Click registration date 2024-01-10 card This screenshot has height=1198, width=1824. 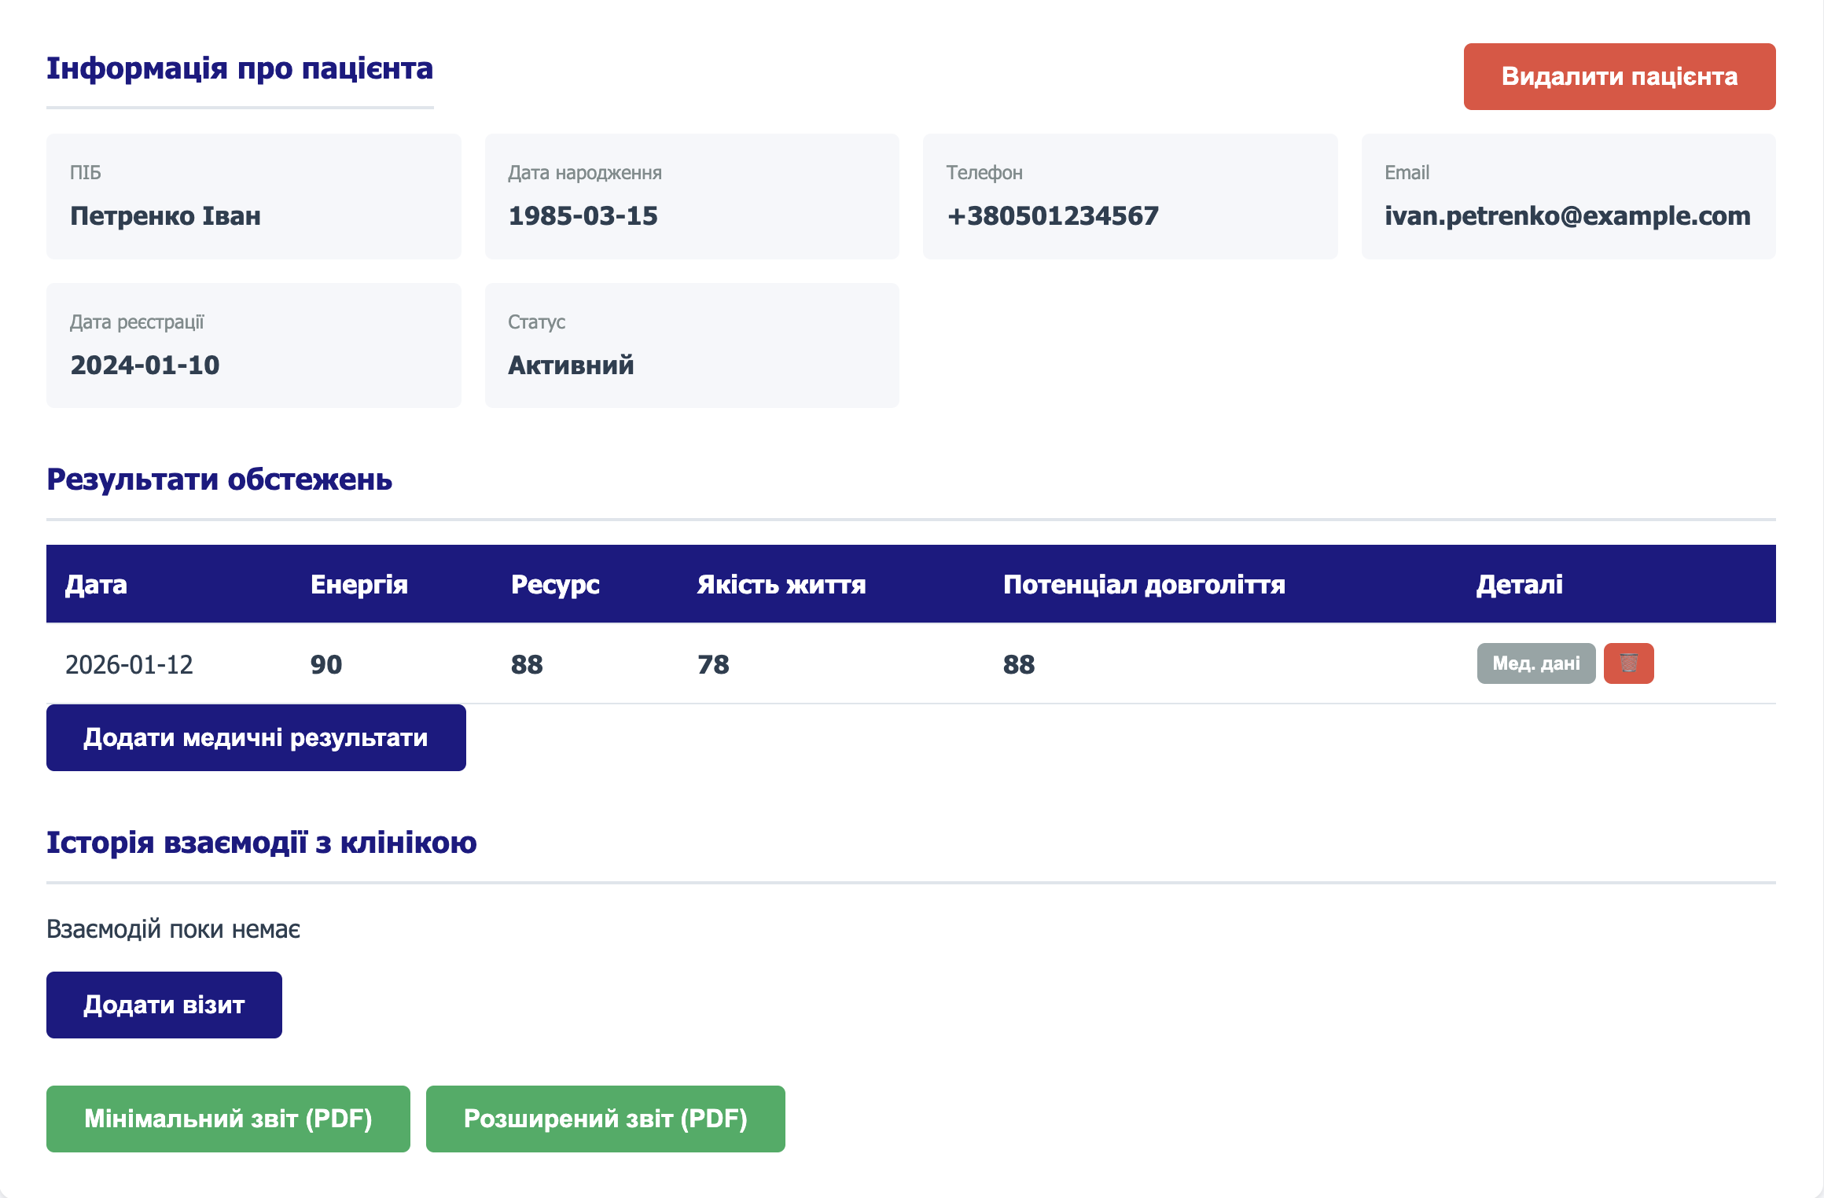click(x=253, y=346)
